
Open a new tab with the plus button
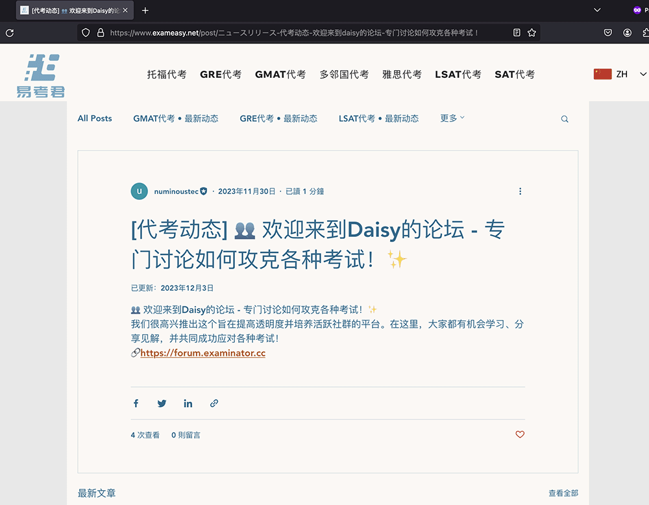[x=145, y=10]
